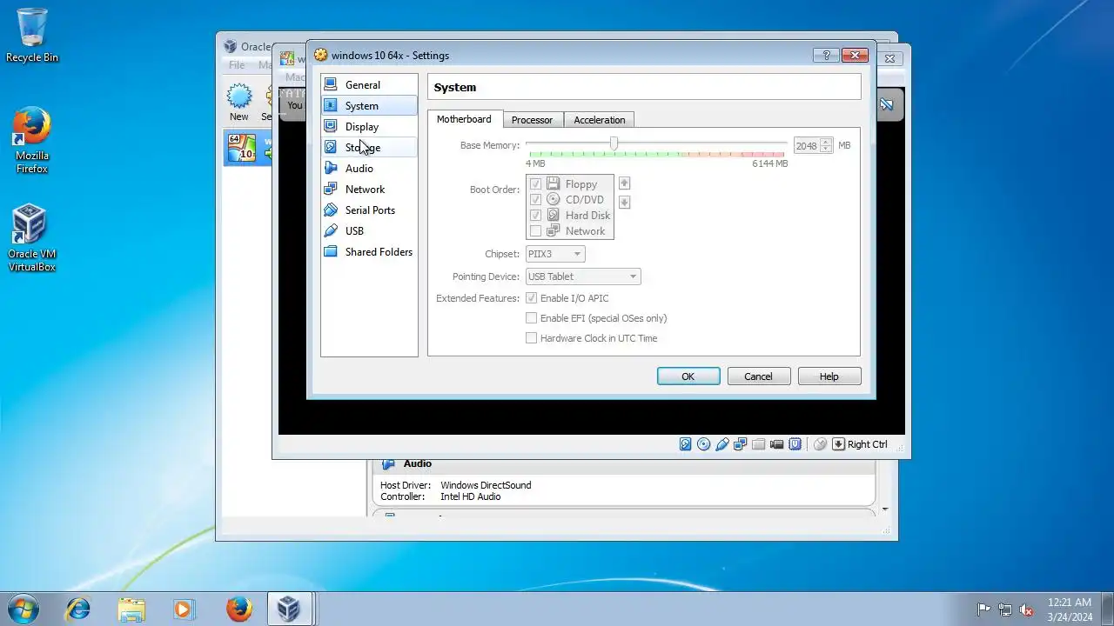Screen dimensions: 1114x626
Task: Open Windows Explorer folder from taskbar
Action: tap(131, 609)
